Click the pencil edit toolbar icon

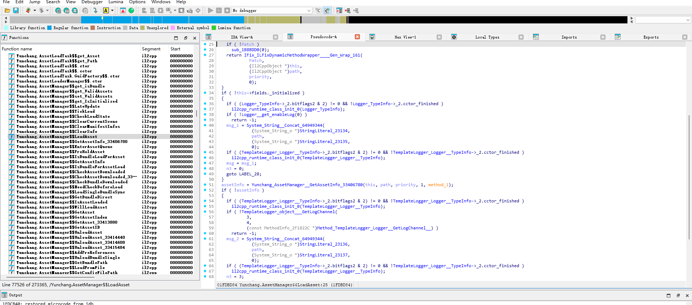190,10
